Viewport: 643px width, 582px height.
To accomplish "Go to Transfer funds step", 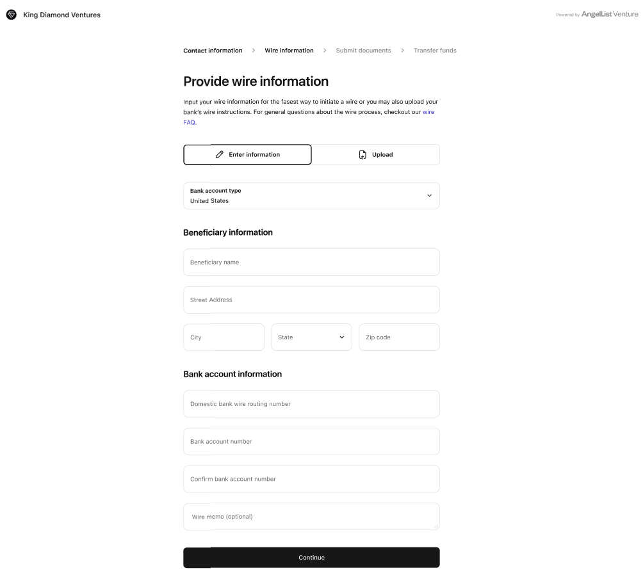I will (x=435, y=51).
